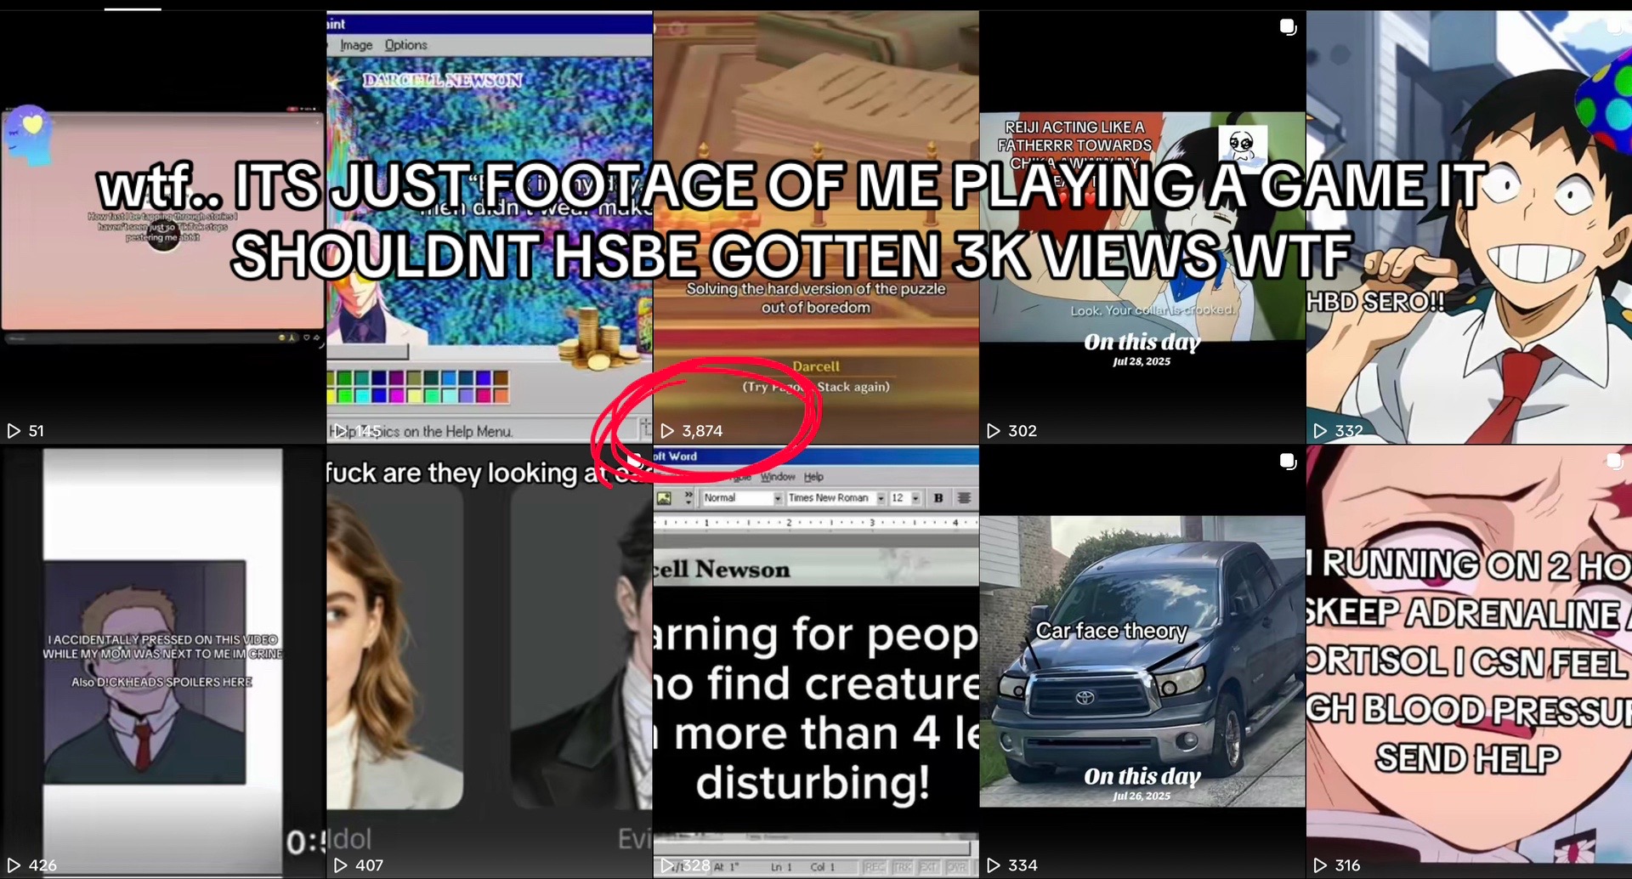Open the 'HBD SERO!!' birthday post
This screenshot has height=879, width=1632.
(1469, 227)
